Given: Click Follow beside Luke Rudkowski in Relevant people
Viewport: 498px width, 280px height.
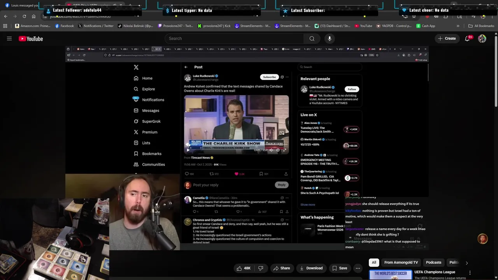Looking at the screenshot, I should (352, 89).
